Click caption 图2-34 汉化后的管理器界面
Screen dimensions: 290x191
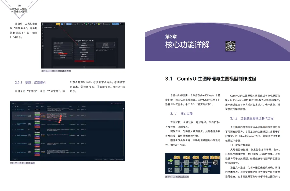[56, 71]
